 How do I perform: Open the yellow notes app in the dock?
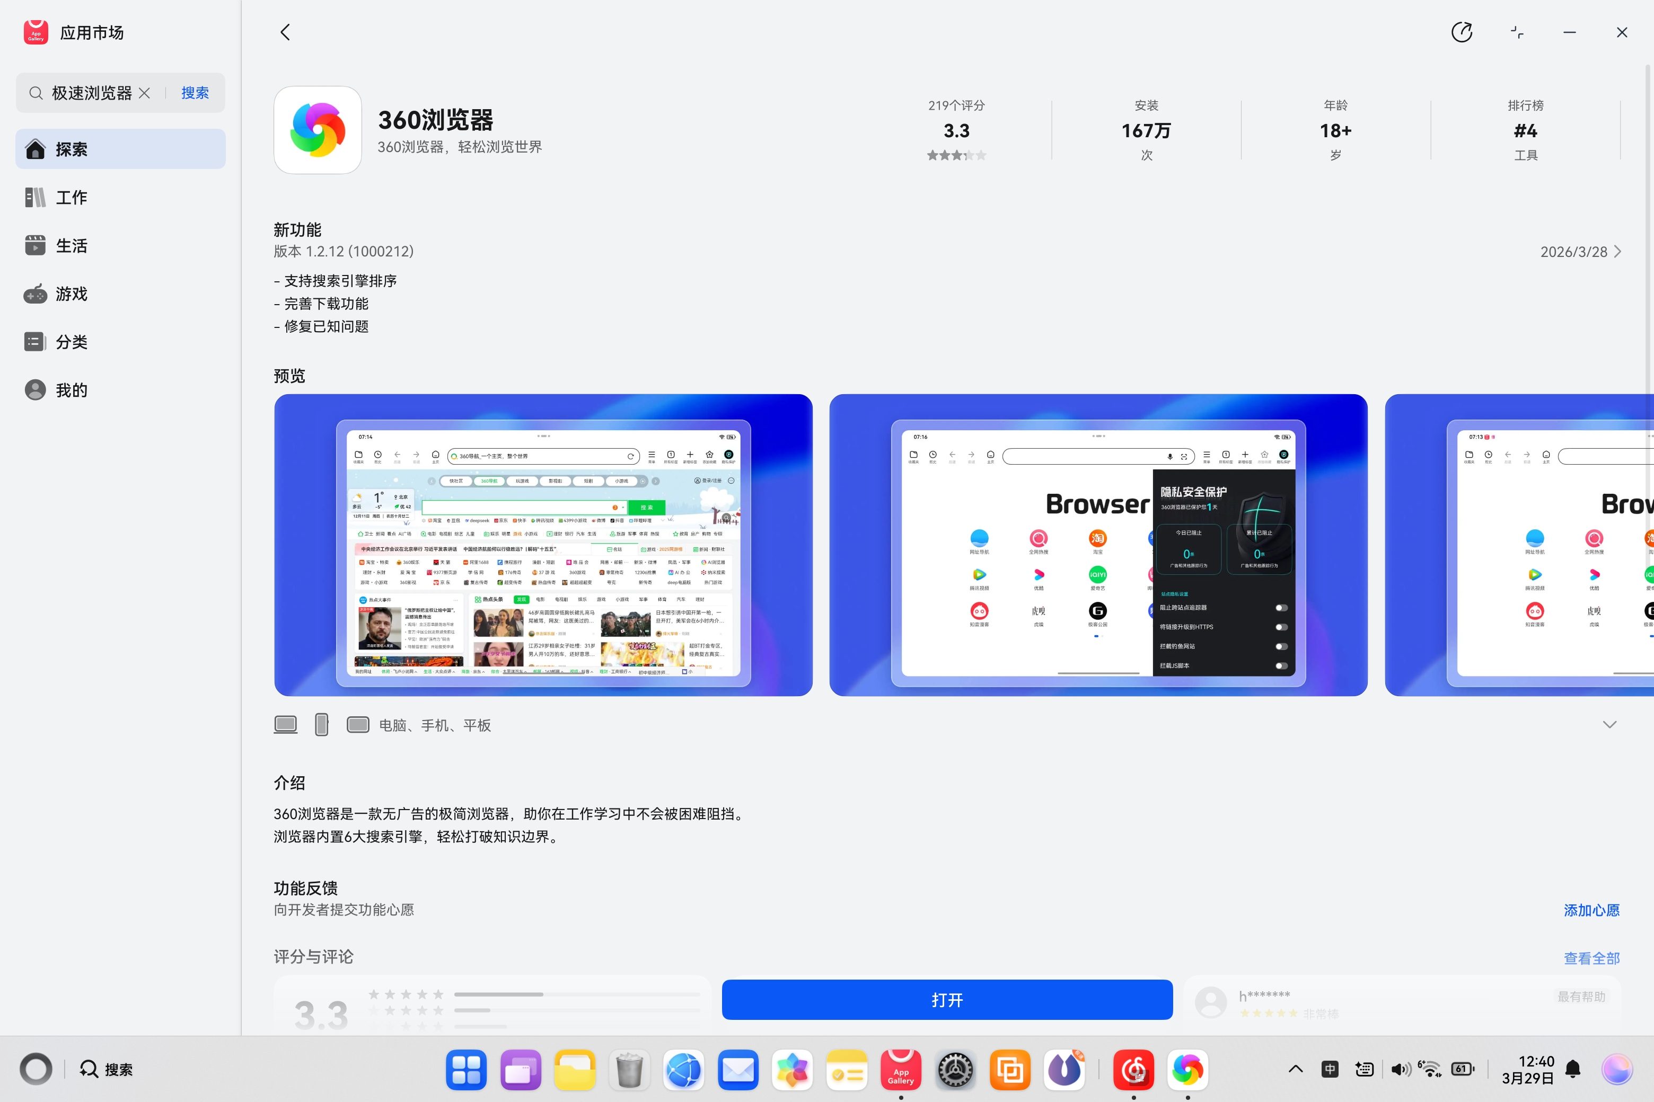click(847, 1070)
